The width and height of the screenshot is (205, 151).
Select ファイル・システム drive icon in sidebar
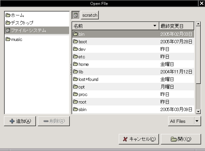pos(8,30)
